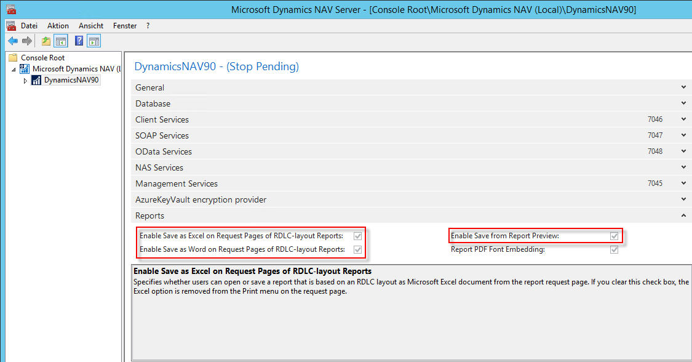Click the General section header

coord(411,87)
